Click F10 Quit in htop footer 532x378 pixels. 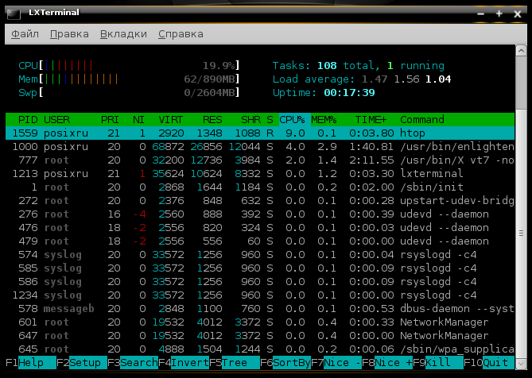pos(489,363)
